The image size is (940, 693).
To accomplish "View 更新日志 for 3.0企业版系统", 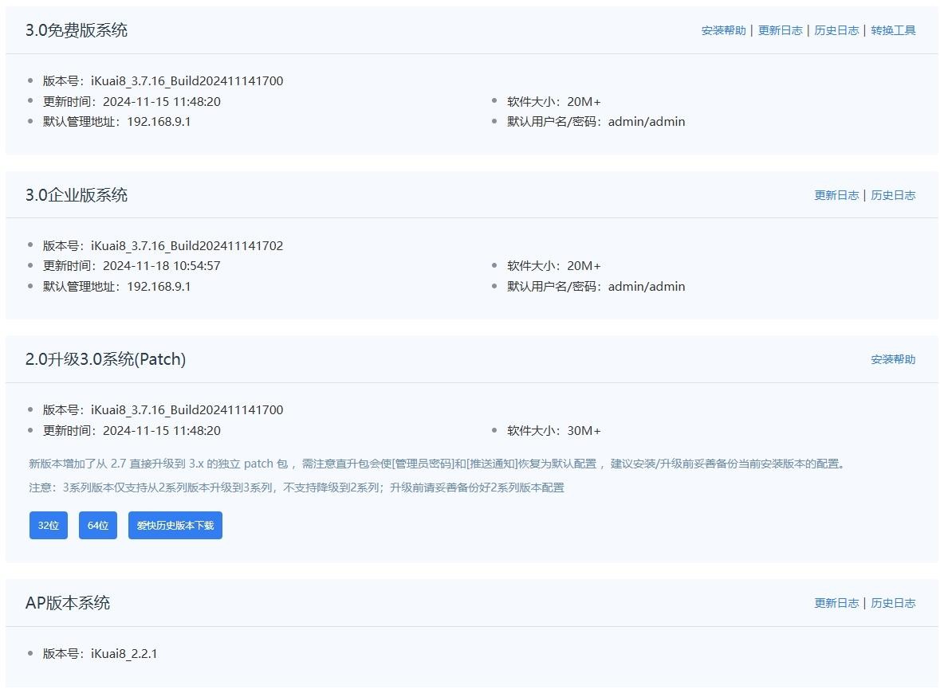I will coord(836,195).
